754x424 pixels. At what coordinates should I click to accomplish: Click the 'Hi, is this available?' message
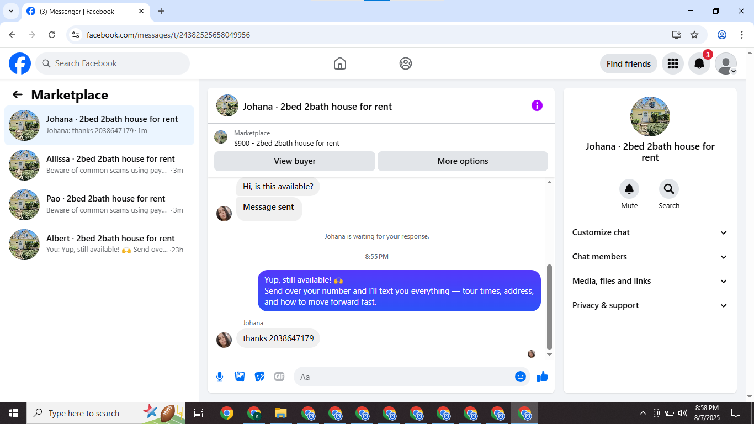pos(278,187)
